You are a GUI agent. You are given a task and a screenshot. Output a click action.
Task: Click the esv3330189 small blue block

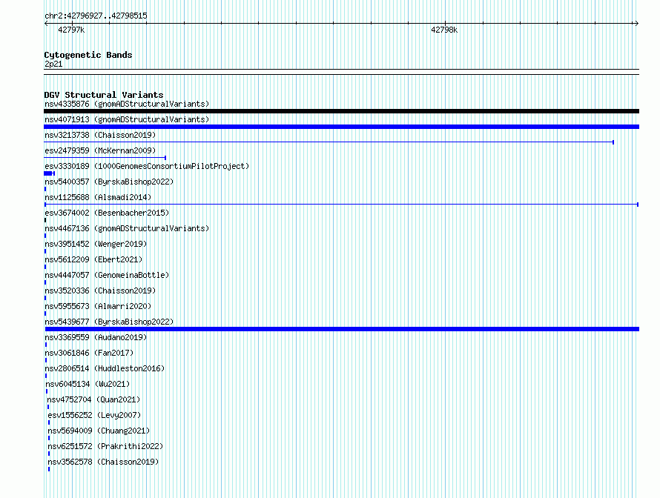[49, 173]
